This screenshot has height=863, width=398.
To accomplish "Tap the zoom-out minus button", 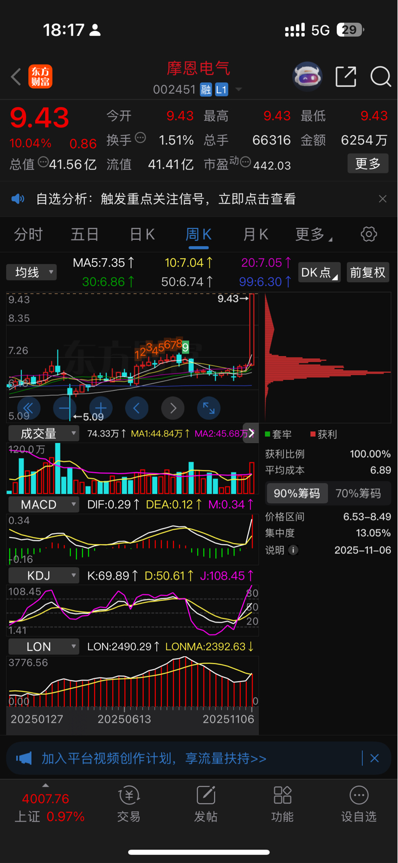I will click(x=65, y=408).
